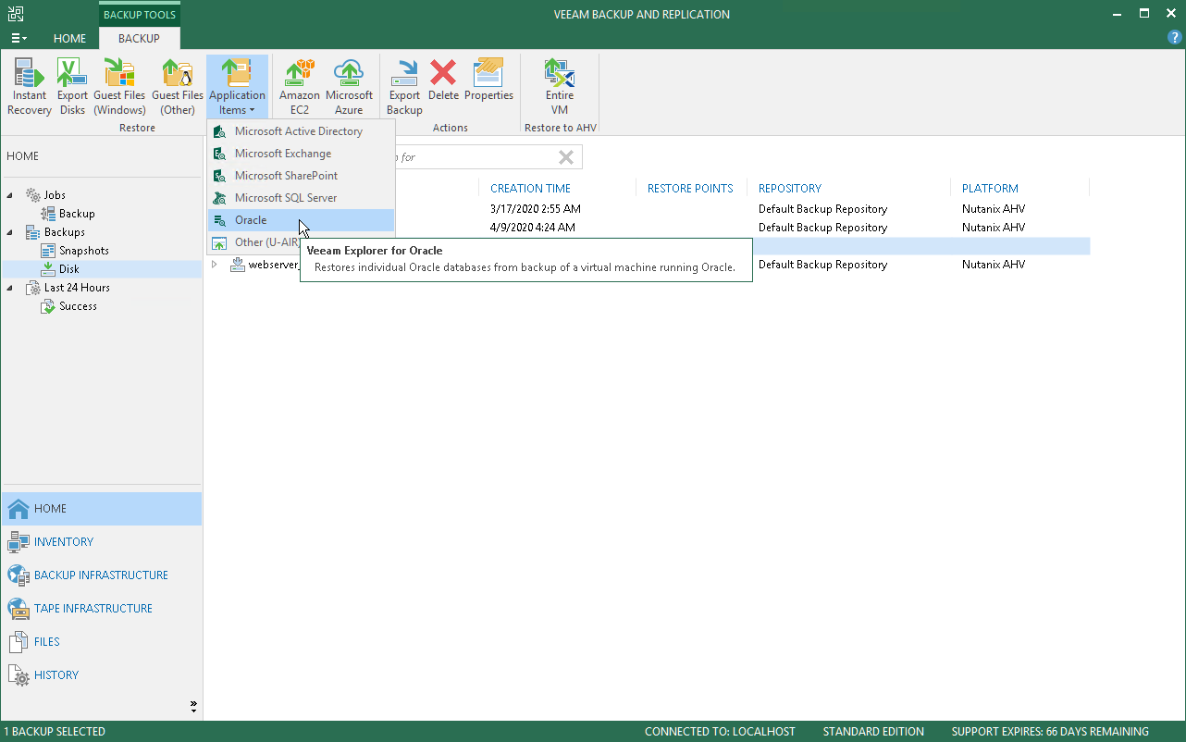This screenshot has width=1186, height=742.
Task: Open the help question mark icon
Action: 1175,38
